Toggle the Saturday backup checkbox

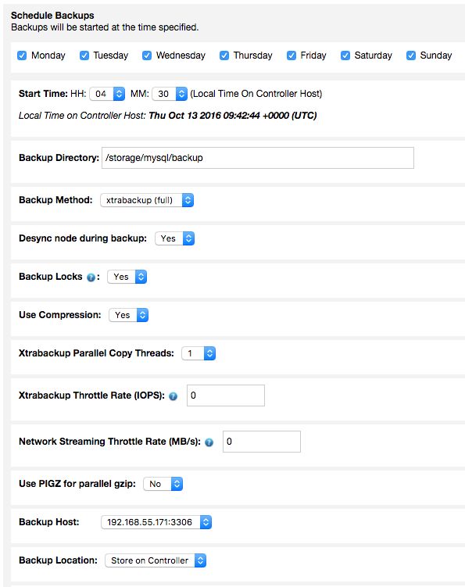(x=345, y=55)
